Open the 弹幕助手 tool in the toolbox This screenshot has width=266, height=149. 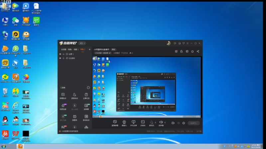tap(63, 96)
